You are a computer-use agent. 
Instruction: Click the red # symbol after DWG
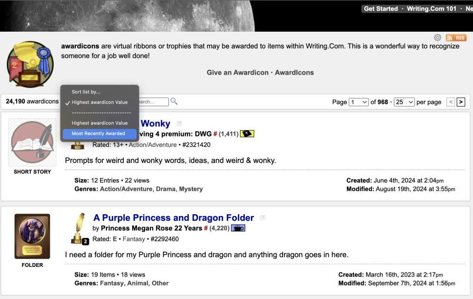pos(215,134)
